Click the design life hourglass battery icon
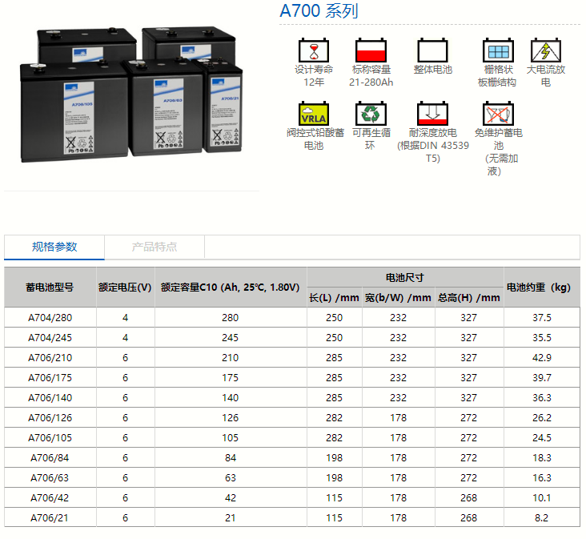 pos(314,50)
